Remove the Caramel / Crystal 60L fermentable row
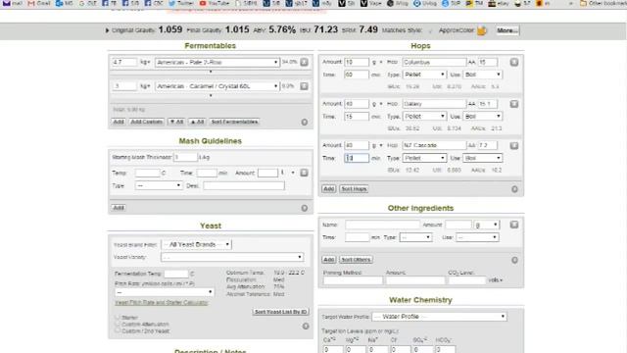Image resolution: width=627 pixels, height=353 pixels. (x=305, y=86)
